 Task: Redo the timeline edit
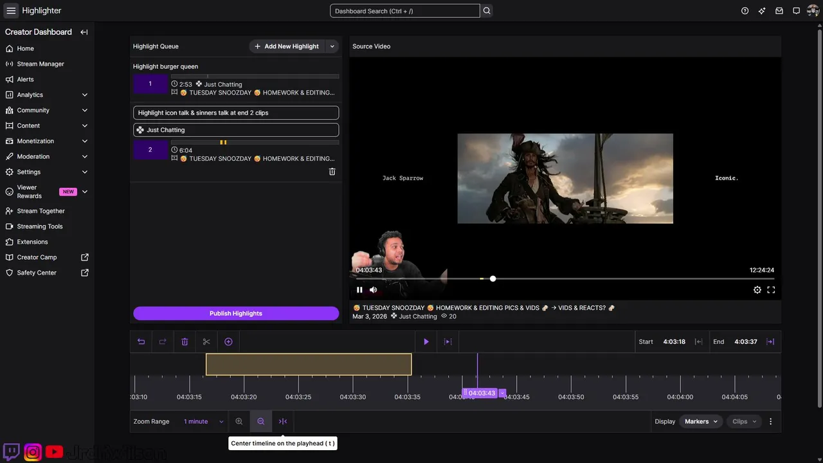[x=163, y=341]
